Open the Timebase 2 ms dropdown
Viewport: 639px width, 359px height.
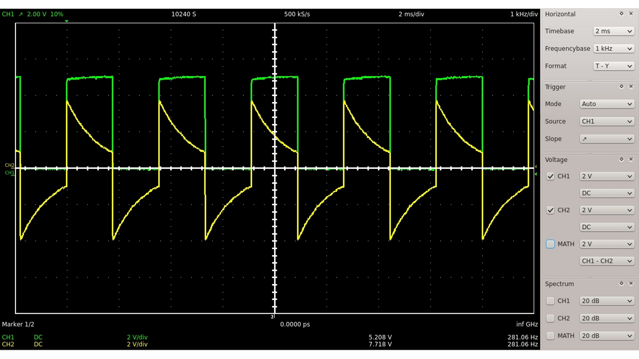(x=613, y=31)
